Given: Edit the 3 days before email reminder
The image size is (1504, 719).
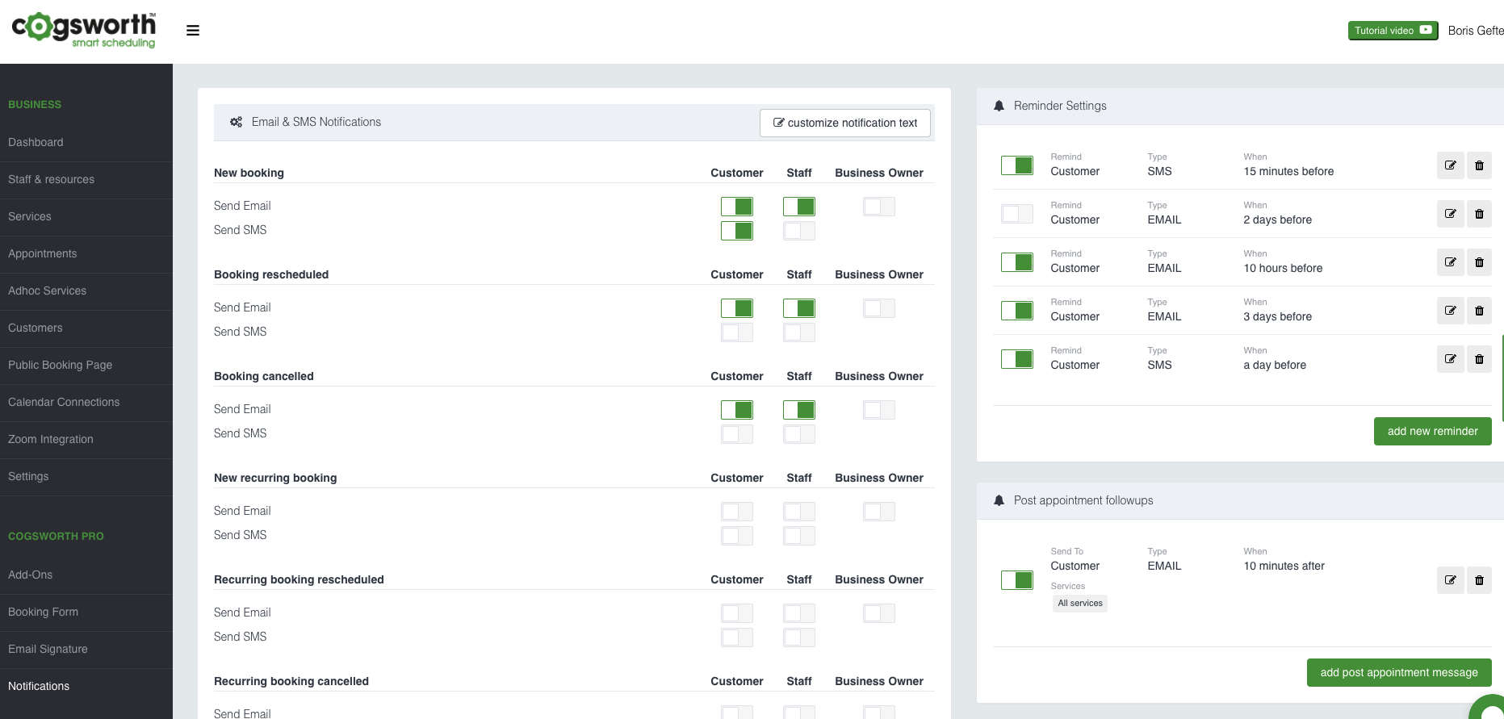Looking at the screenshot, I should [x=1450, y=311].
